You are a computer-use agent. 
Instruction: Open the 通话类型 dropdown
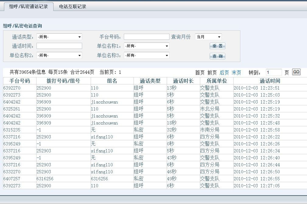59,37
